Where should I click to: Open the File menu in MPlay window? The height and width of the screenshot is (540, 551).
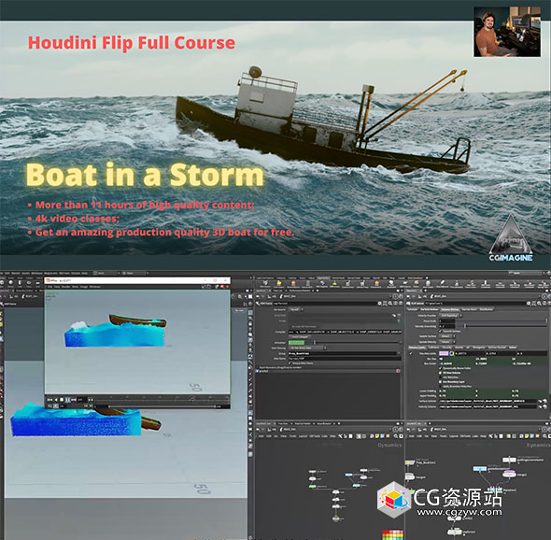[x=49, y=287]
